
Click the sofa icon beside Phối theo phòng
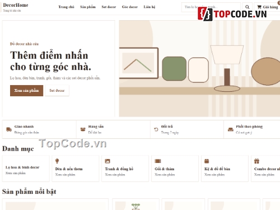pyautogui.click(x=231, y=129)
